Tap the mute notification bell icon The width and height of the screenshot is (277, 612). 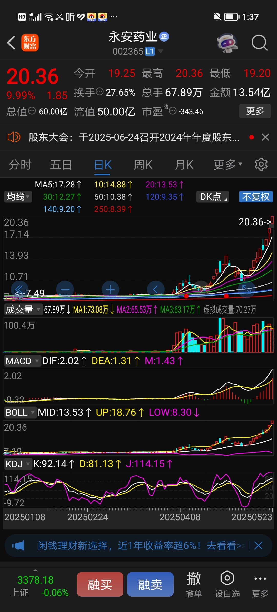217,17
